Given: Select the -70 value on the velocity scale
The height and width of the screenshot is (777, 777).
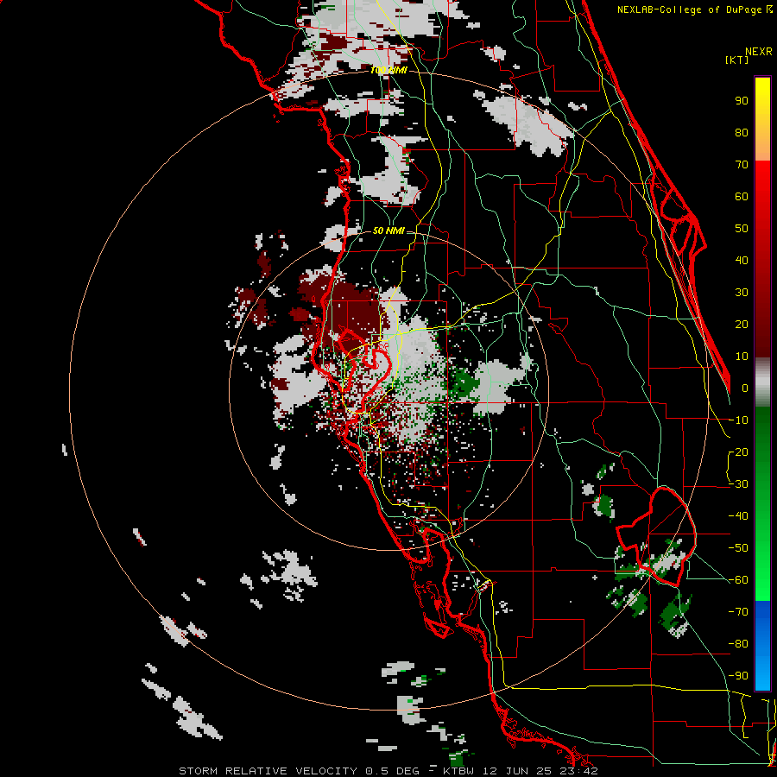Looking at the screenshot, I should [x=738, y=612].
